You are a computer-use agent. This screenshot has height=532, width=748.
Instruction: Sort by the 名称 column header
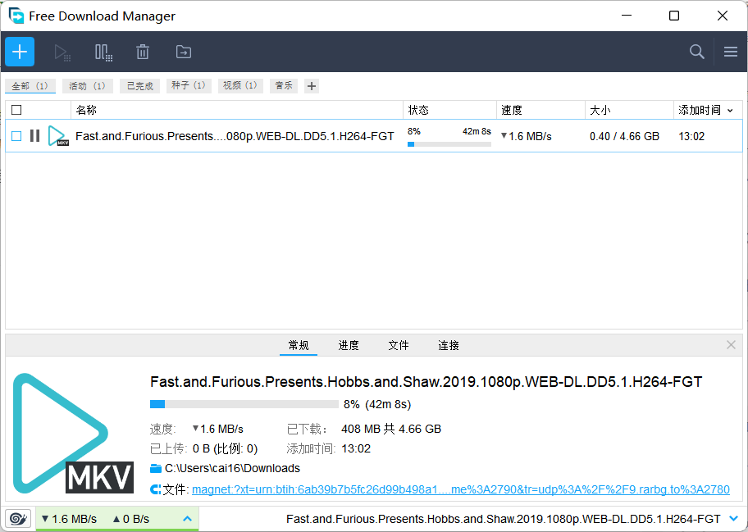(236, 110)
